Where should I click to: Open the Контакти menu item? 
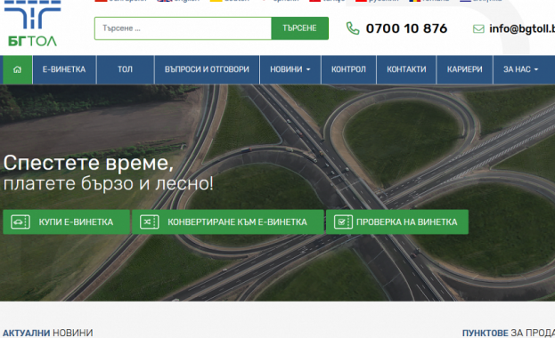pos(406,69)
